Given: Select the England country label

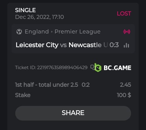Looking at the screenshot, I should click(37, 32).
